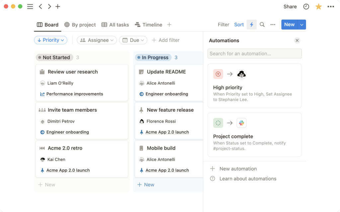Switch to the Timeline view tab

(148, 25)
